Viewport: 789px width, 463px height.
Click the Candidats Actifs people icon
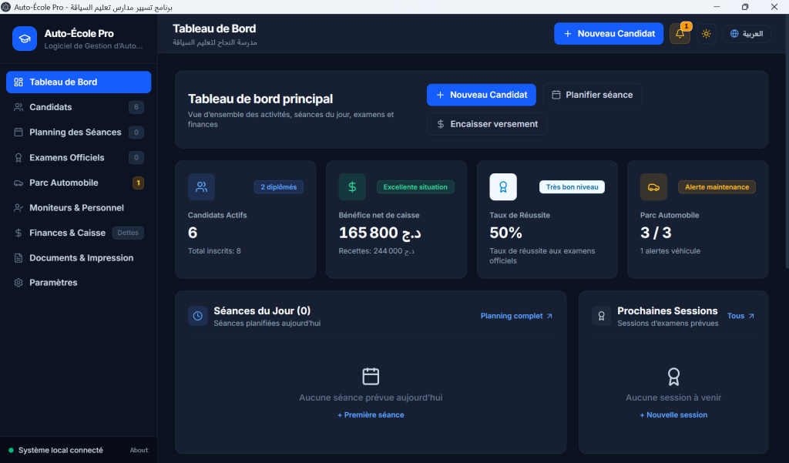[x=201, y=186]
